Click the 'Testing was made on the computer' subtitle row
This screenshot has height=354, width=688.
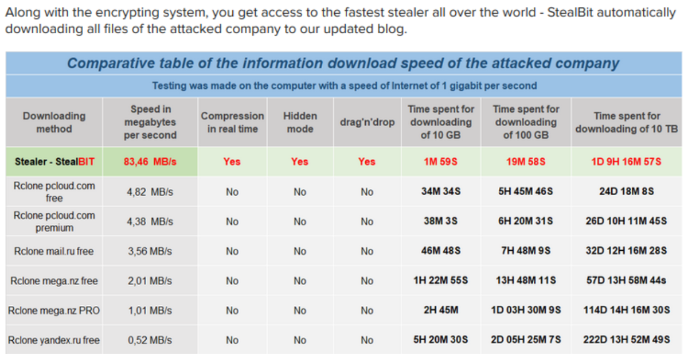[x=344, y=86]
